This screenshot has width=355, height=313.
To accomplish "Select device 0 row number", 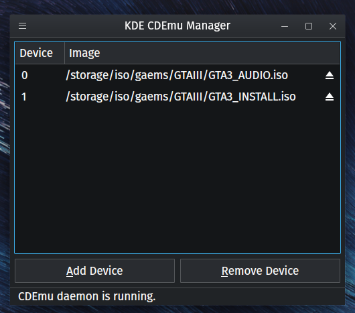I will coord(25,75).
